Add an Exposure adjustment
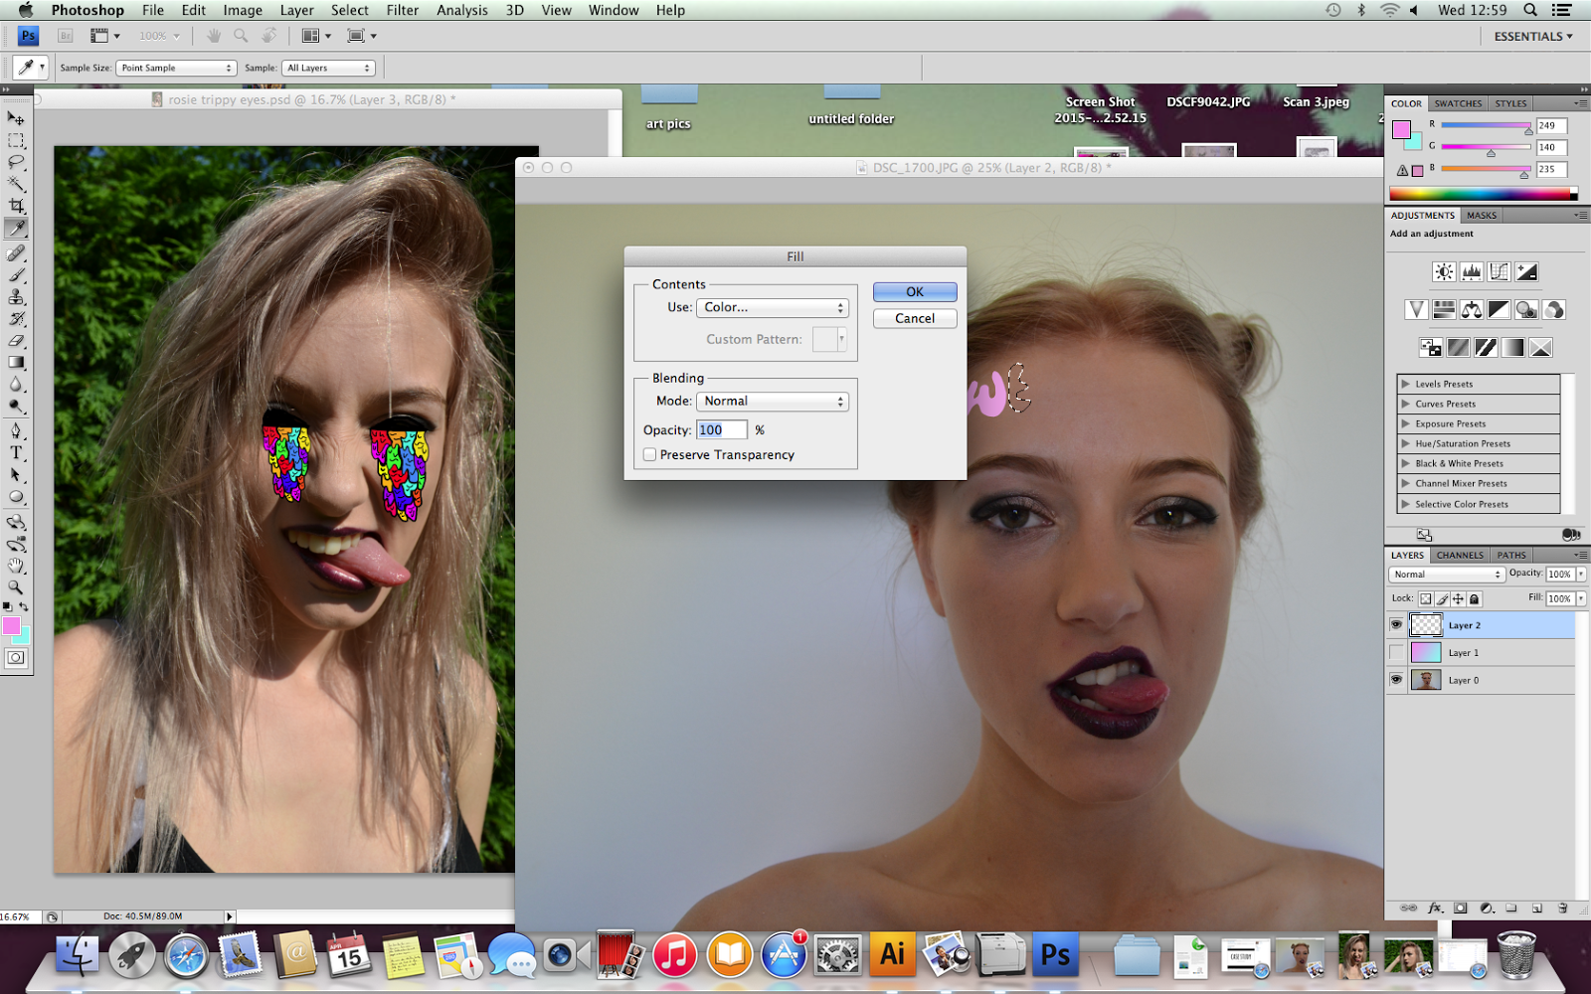This screenshot has width=1591, height=994. click(1527, 271)
